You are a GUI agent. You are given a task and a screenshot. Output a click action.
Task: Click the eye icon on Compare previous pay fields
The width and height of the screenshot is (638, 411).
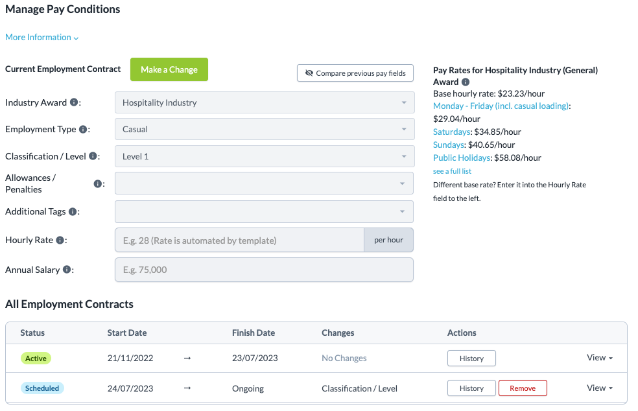point(309,73)
